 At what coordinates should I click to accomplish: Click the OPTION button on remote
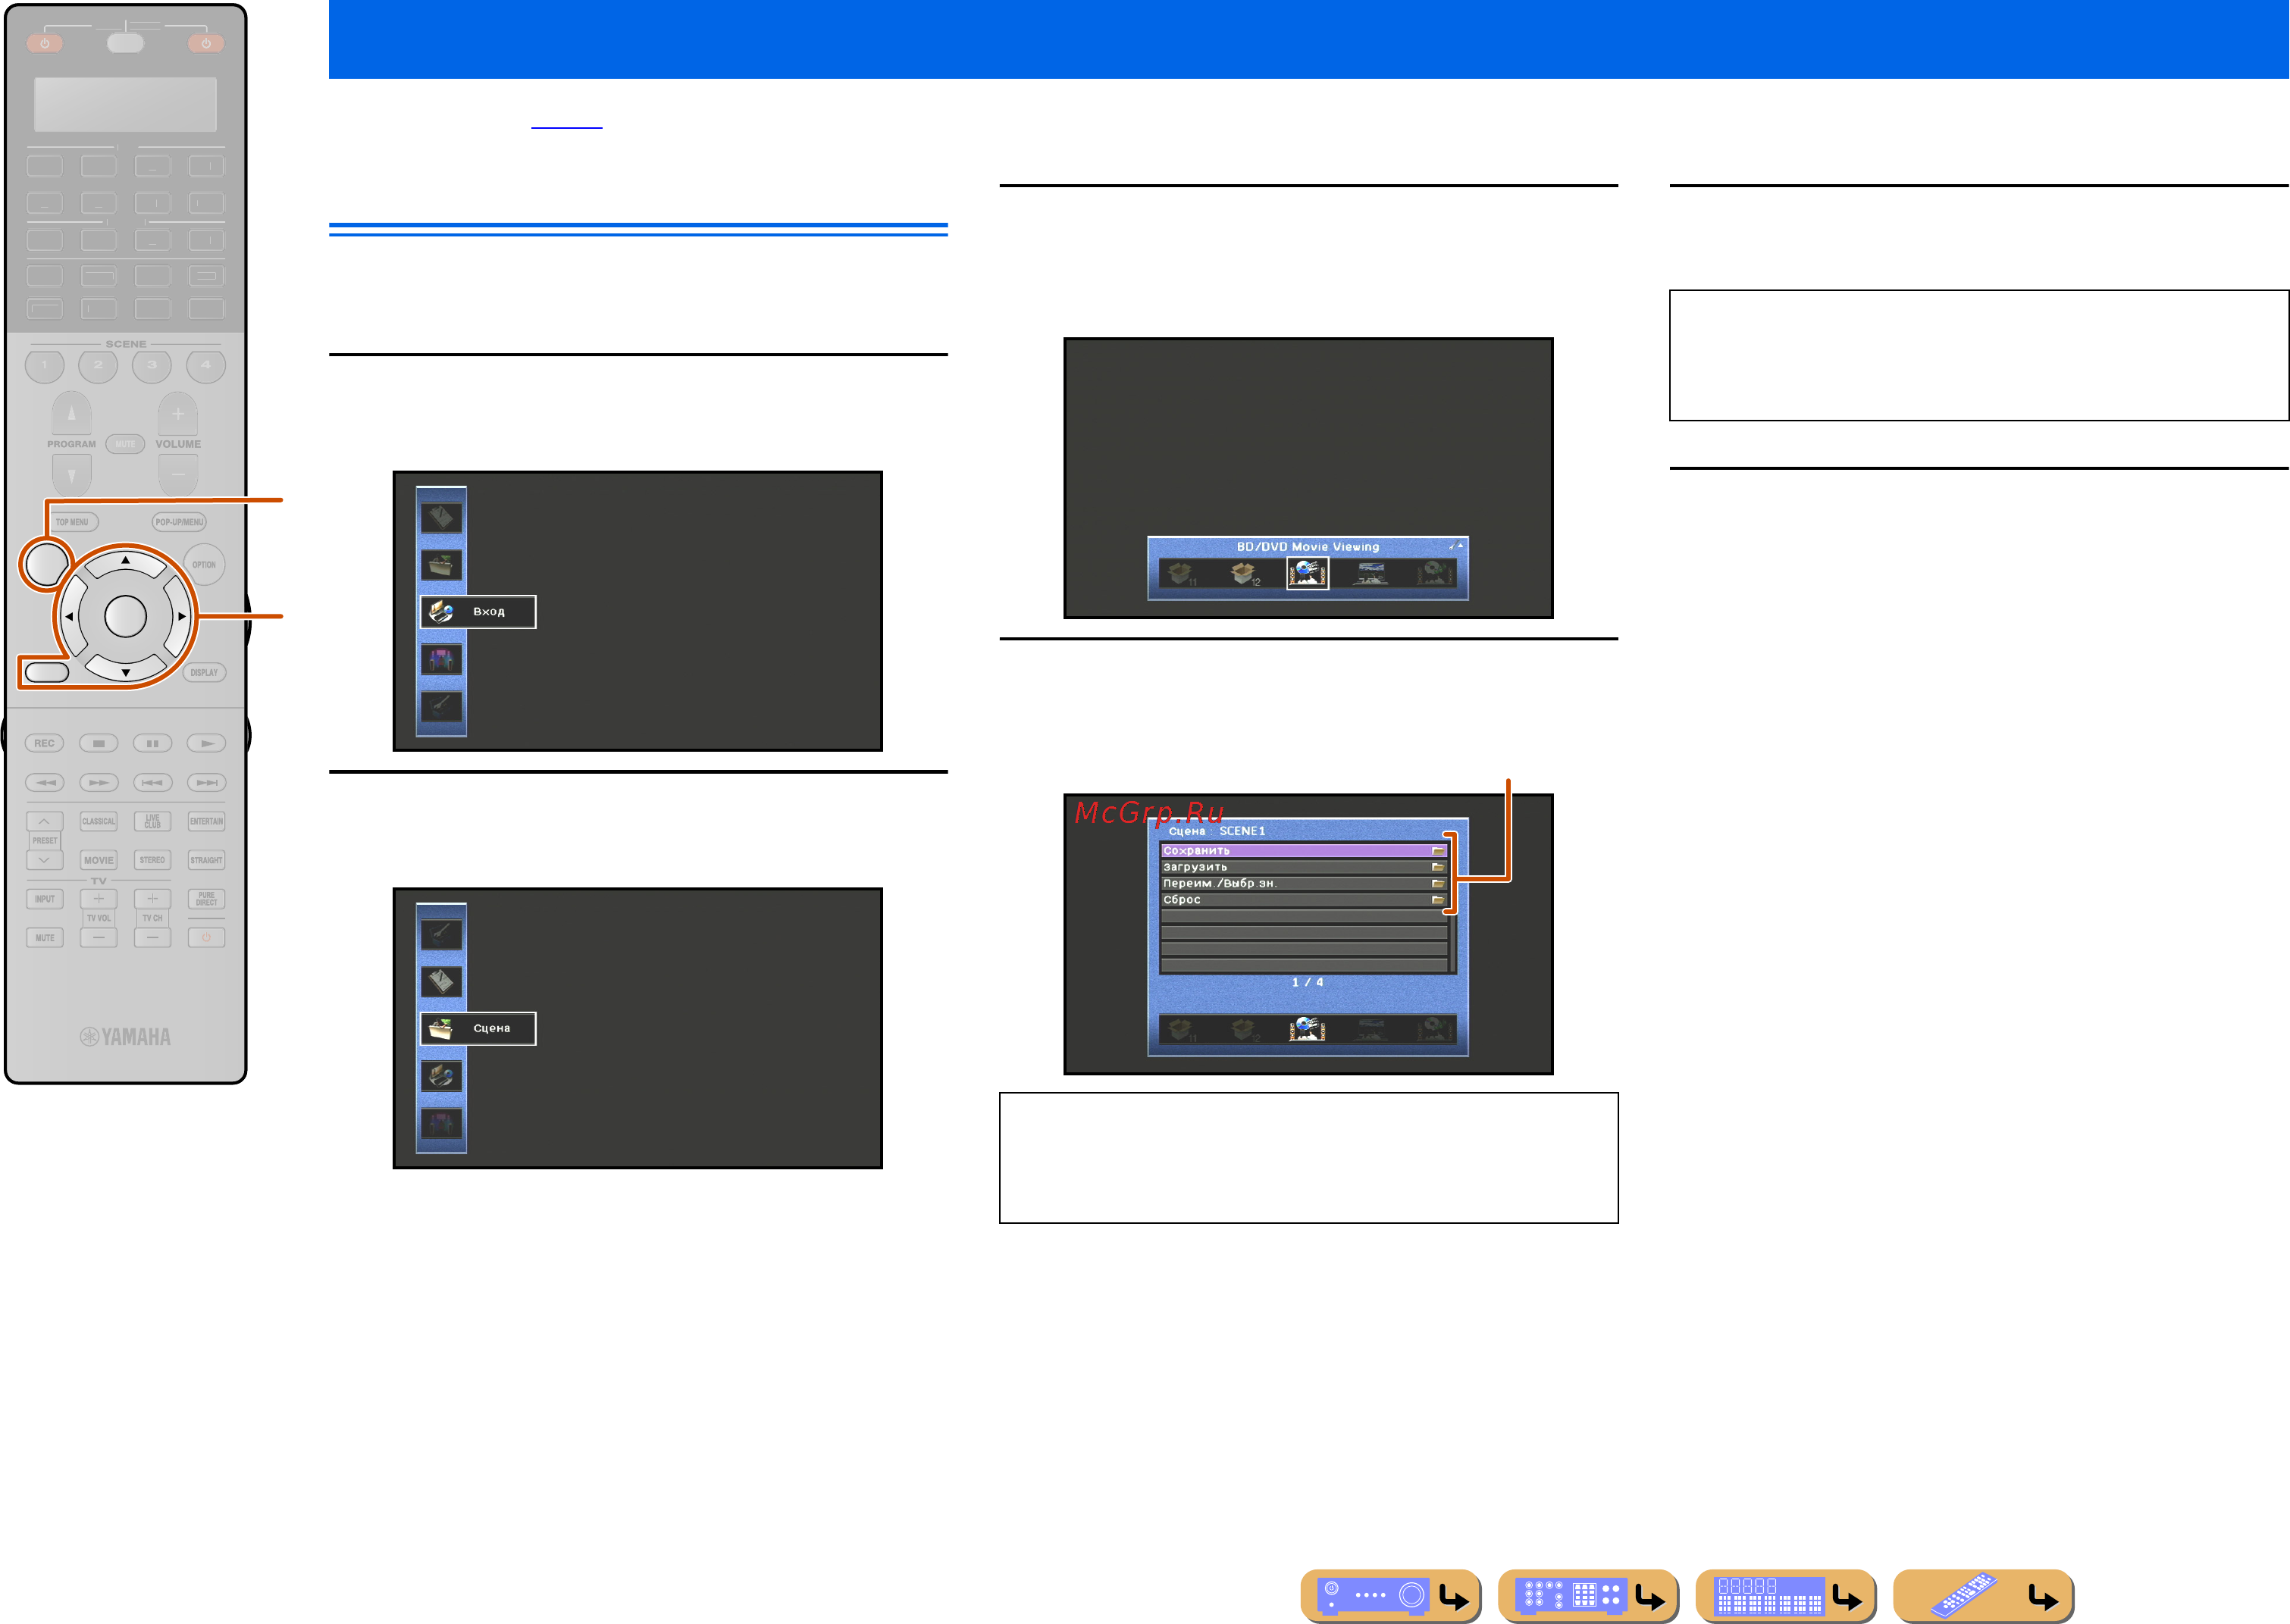[x=204, y=564]
